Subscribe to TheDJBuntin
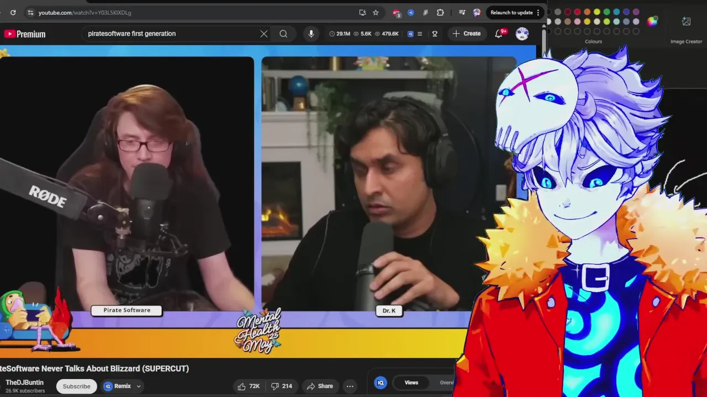Screen dimensions: 707x397 (77, 386)
